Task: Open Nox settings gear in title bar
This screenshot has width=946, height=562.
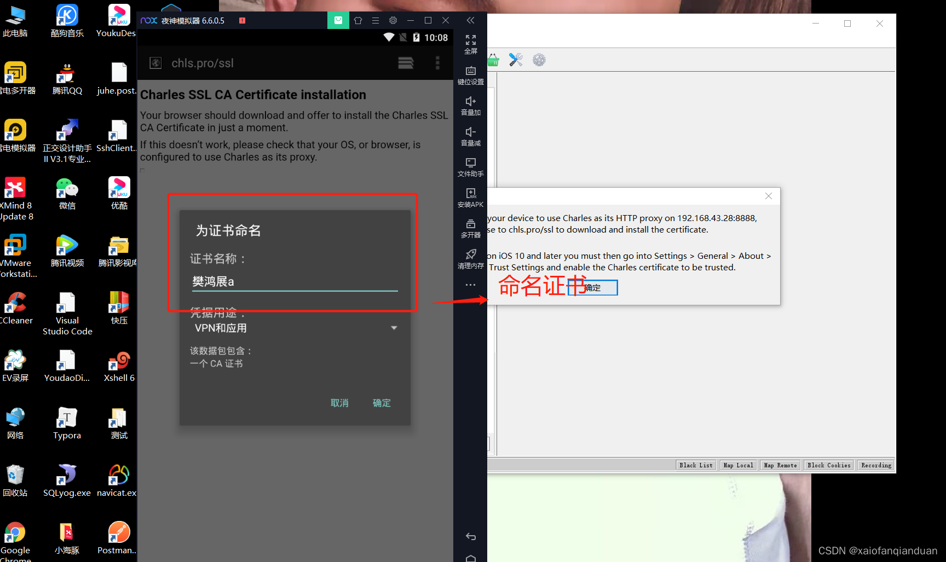Action: (x=393, y=20)
